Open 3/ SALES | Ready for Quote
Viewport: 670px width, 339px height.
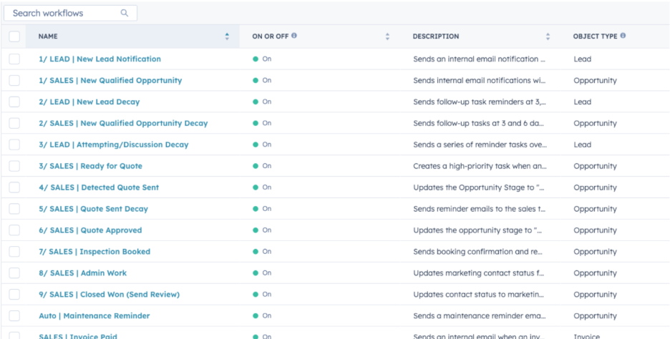coord(91,166)
